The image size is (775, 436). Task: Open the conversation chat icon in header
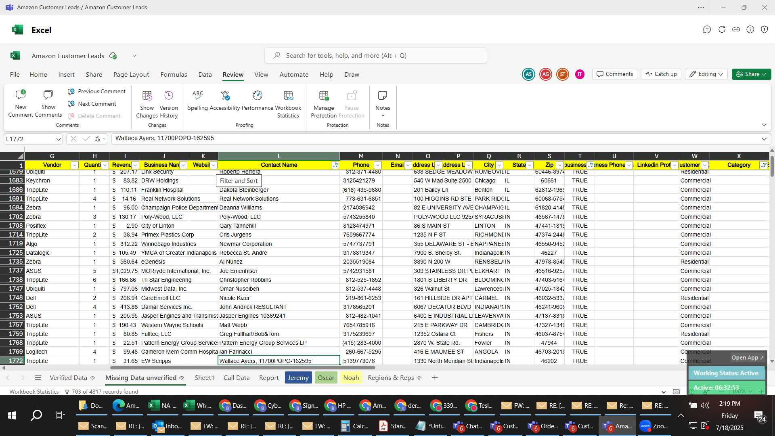[x=707, y=29]
